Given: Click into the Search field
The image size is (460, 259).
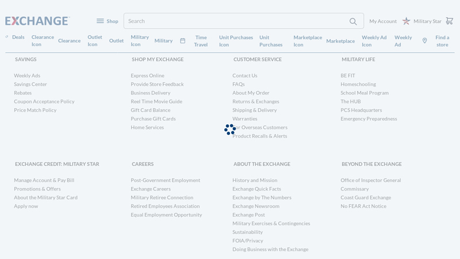Looking at the screenshot, I should 236,21.
